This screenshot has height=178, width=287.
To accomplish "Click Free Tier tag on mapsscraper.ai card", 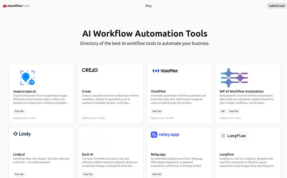I will coord(19,111).
